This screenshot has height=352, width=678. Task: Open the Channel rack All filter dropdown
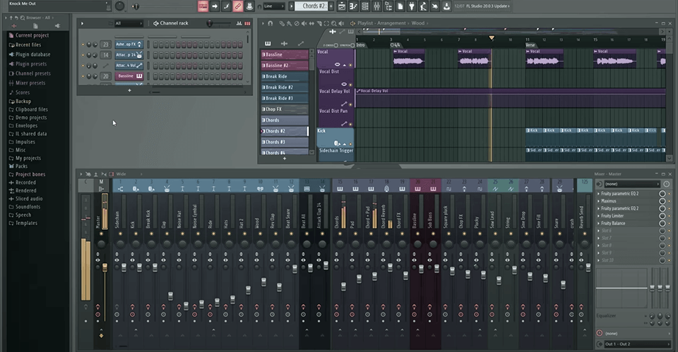[x=129, y=23]
